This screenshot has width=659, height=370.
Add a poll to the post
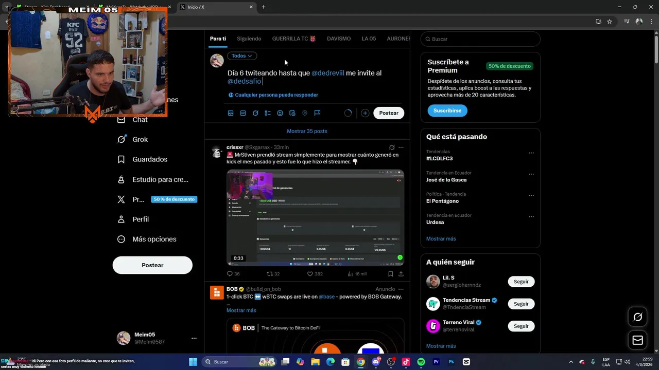tap(268, 113)
